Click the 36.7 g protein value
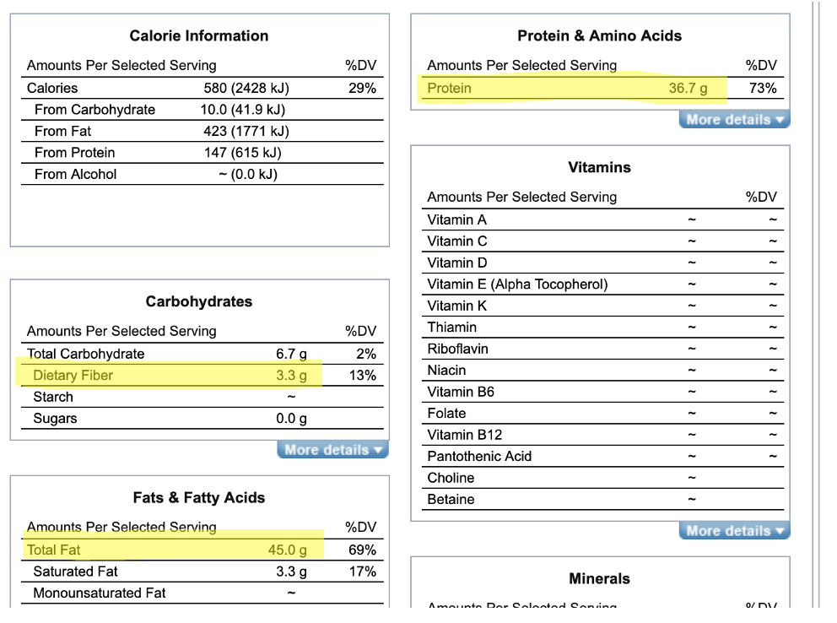The height and width of the screenshot is (623, 837). click(x=688, y=89)
